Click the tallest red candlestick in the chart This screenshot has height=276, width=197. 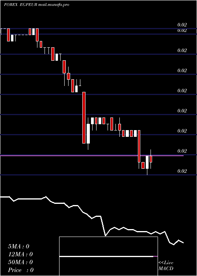point(84,117)
